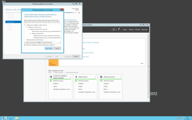Click the Souborová služba a služba úložiště icon
Viewport: 192px width, 120px height.
pyautogui.click(x=51, y=77)
